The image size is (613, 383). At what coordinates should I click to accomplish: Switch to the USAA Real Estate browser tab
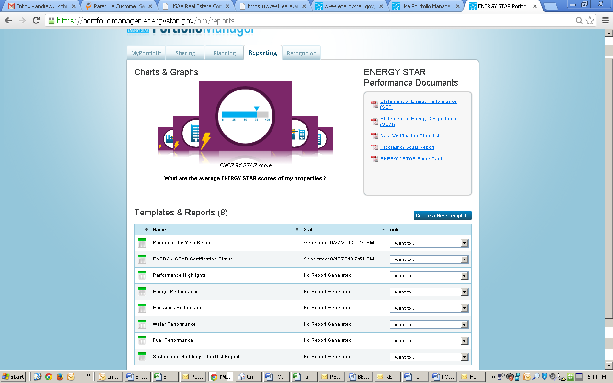195,6
